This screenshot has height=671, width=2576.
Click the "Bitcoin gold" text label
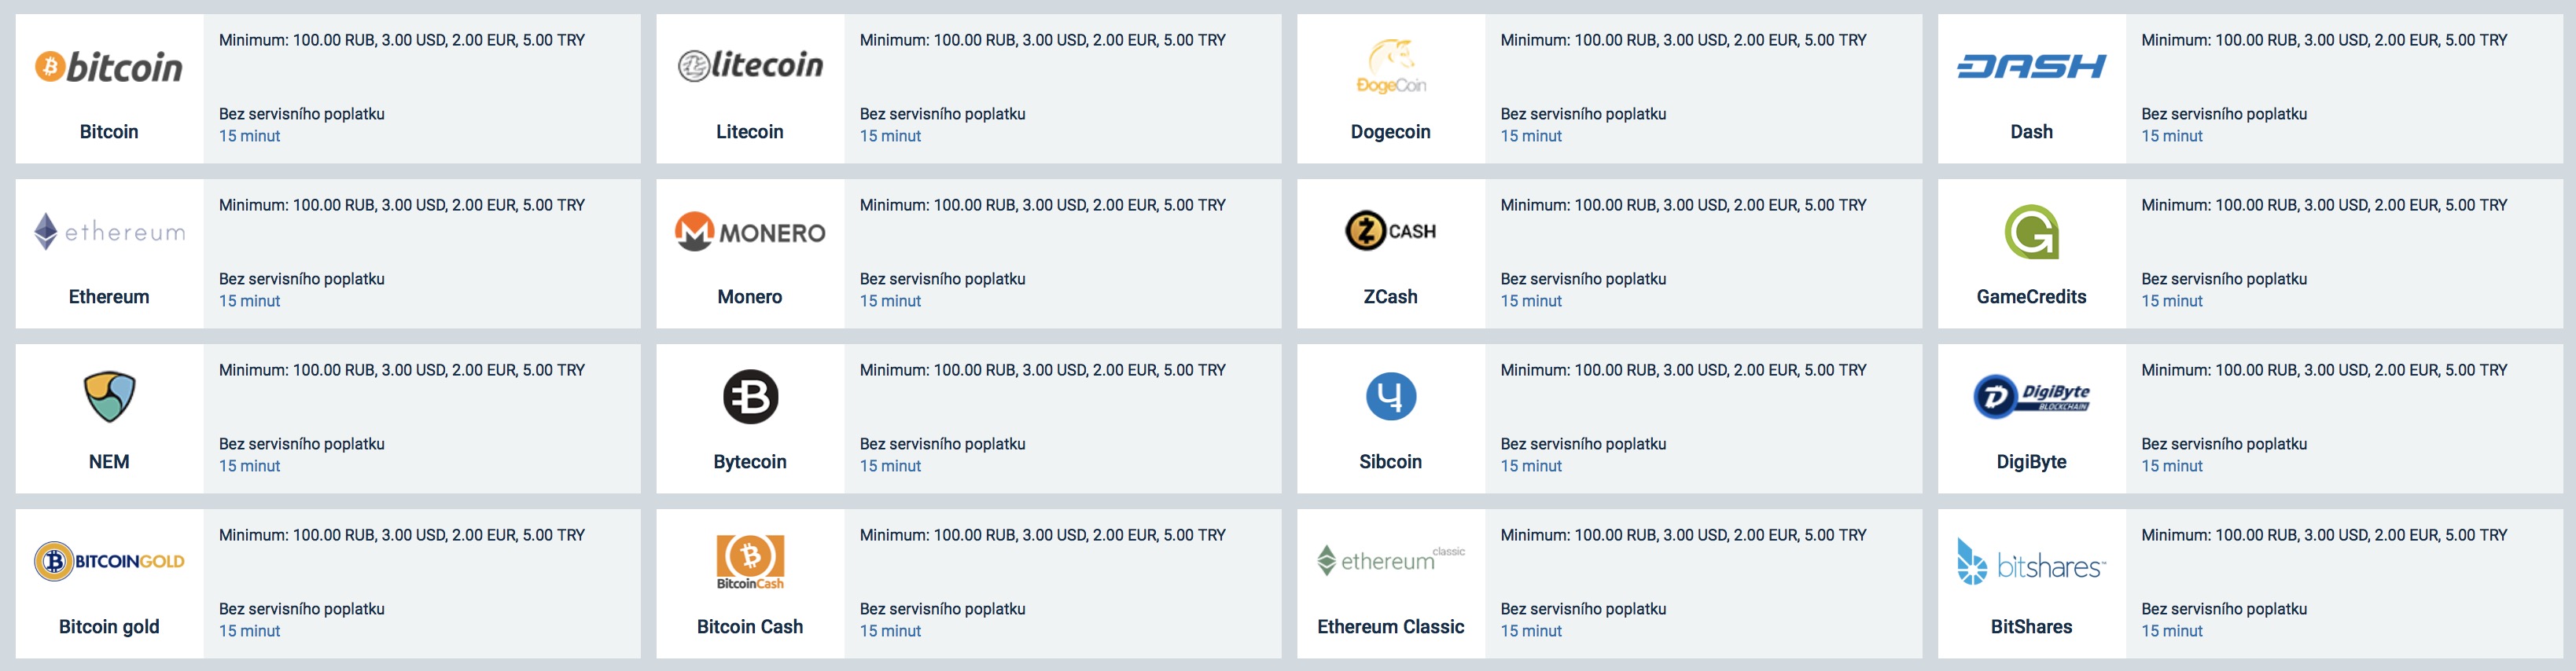[109, 627]
